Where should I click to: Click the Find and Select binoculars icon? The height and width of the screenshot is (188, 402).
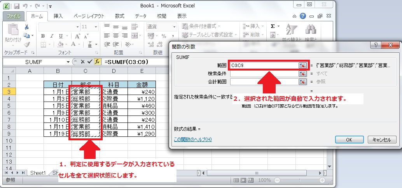tap(311, 29)
